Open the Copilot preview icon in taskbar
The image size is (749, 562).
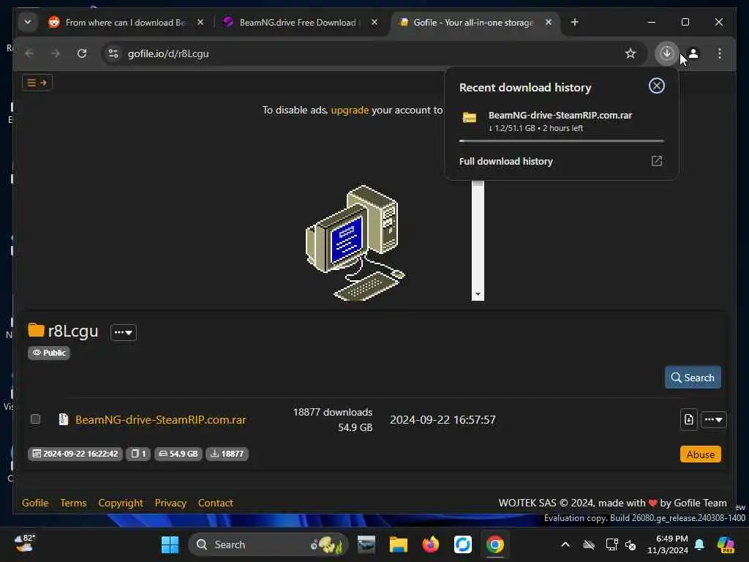pos(726,544)
